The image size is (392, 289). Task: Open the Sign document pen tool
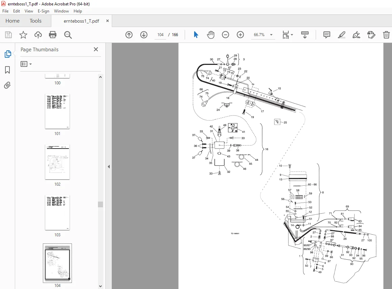coord(357,35)
